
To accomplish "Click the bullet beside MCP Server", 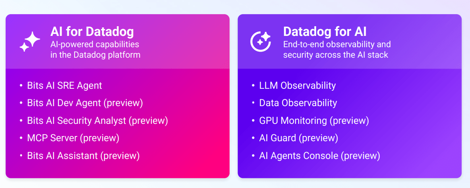I will [x=21, y=138].
